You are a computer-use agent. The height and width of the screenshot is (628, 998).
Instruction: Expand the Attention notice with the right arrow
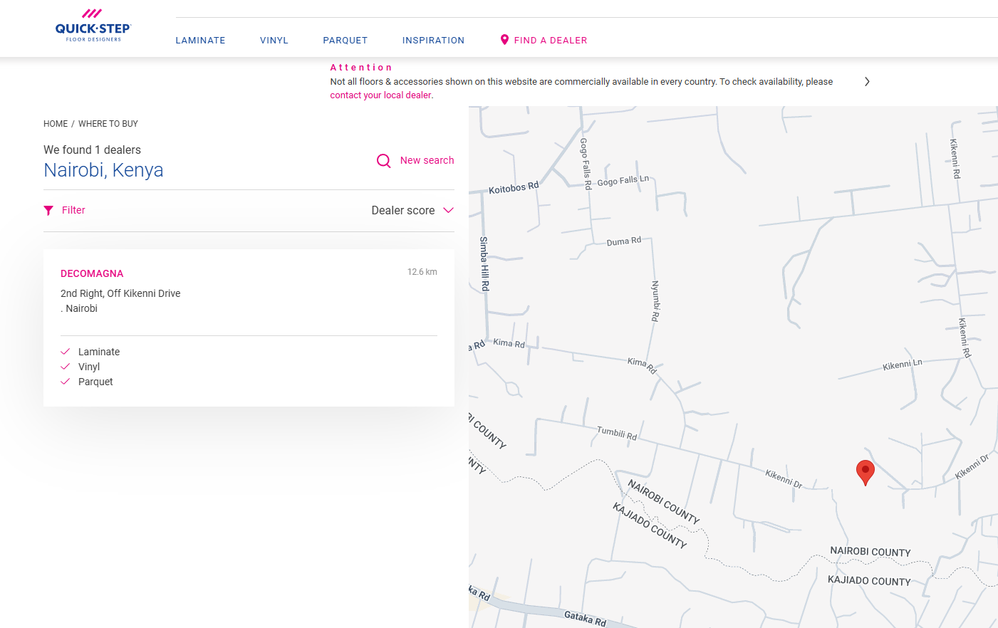click(867, 82)
